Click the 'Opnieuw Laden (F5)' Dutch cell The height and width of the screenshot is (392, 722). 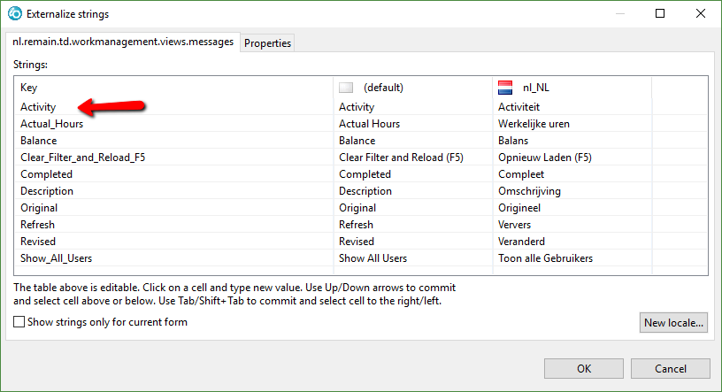pos(544,158)
